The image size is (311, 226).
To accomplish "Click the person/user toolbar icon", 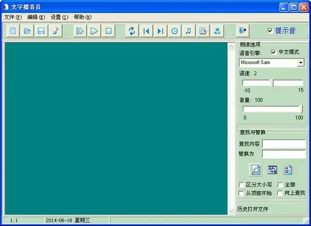I will (217, 31).
